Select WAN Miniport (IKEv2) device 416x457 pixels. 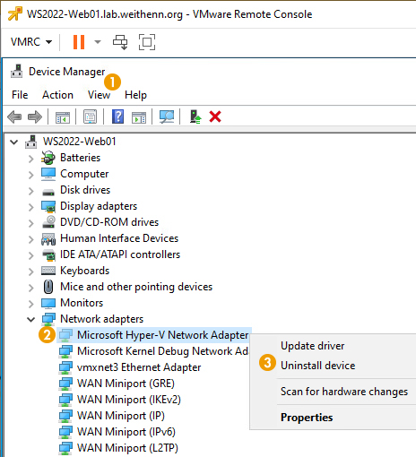(x=129, y=400)
